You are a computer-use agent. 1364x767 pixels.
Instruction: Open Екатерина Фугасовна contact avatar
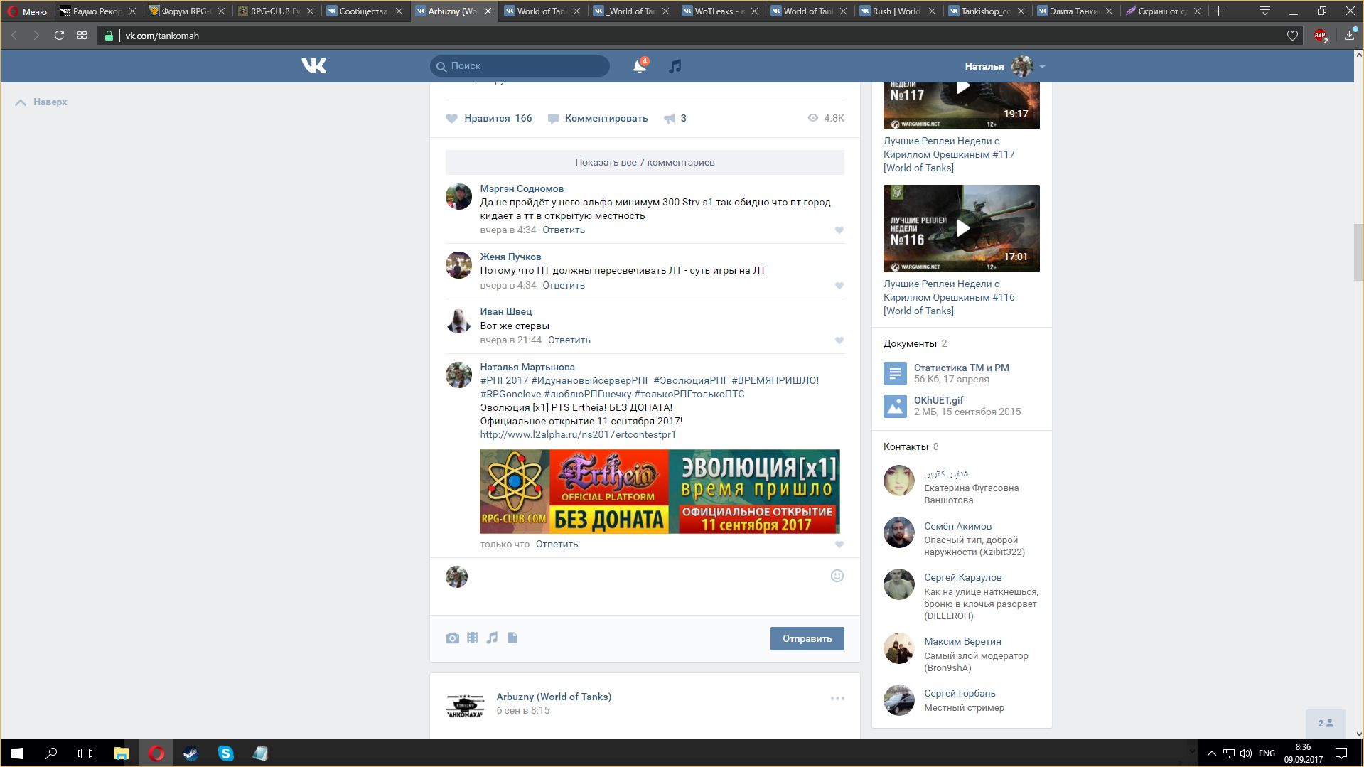click(x=898, y=481)
